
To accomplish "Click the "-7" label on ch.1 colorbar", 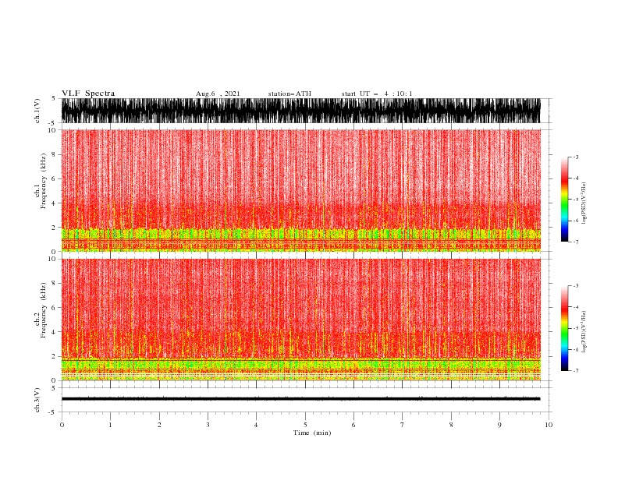I will 575,242.
